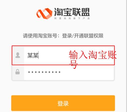Click the masked password dots
Screen dimensions: 127x112
point(44,72)
